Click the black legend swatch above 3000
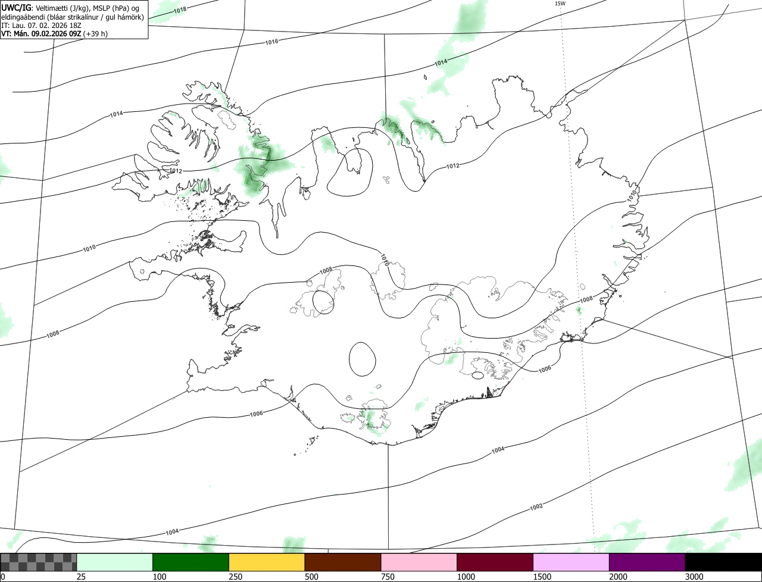This screenshot has height=582, width=762. coord(723,562)
